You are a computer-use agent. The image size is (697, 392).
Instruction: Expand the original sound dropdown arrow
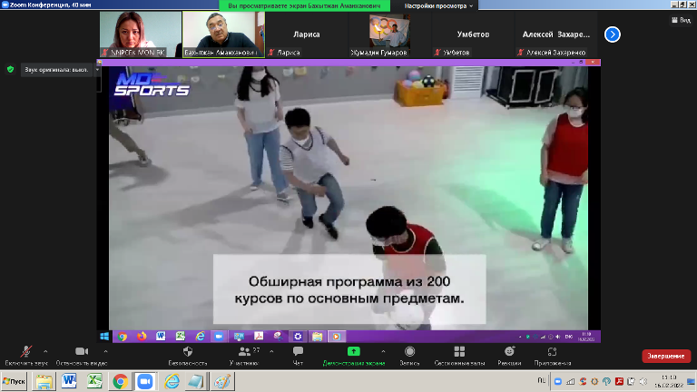[97, 70]
